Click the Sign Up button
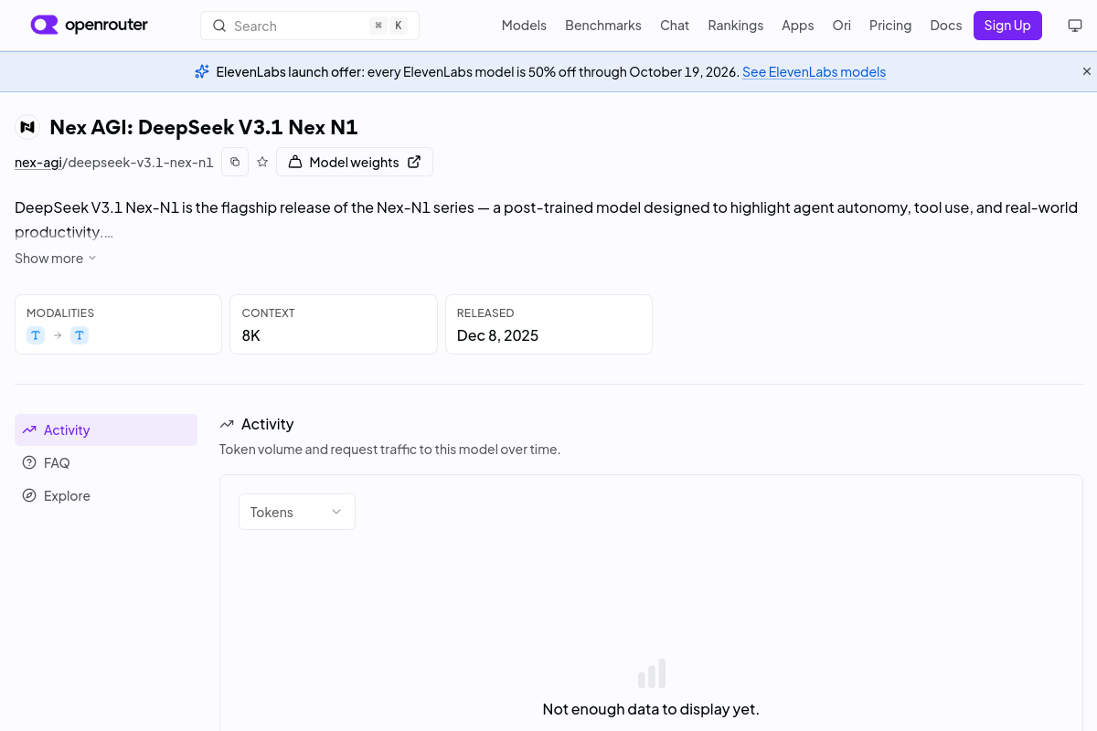 click(1007, 26)
